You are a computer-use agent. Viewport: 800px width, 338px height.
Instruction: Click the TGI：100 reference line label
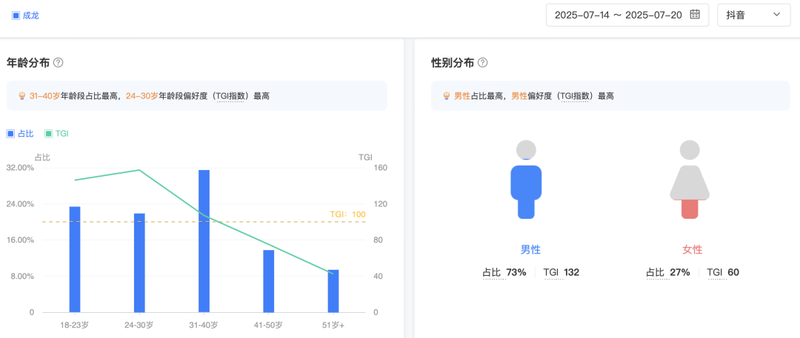tap(348, 214)
